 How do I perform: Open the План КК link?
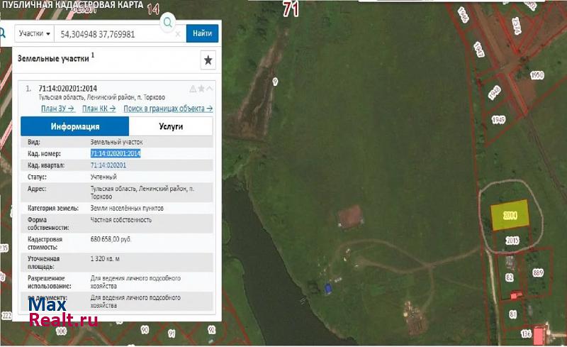pyautogui.click(x=99, y=109)
